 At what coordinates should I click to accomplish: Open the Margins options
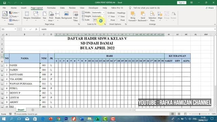(27, 16)
